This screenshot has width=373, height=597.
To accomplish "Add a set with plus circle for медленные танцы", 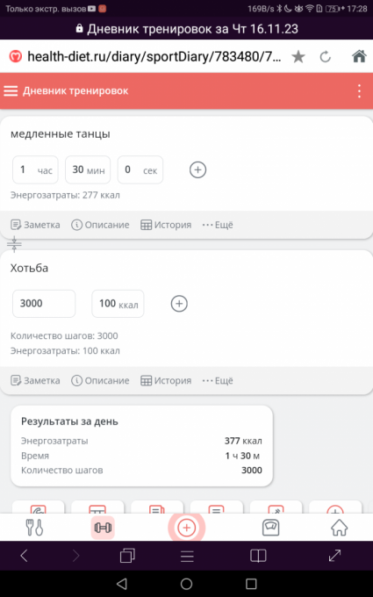I will point(198,169).
